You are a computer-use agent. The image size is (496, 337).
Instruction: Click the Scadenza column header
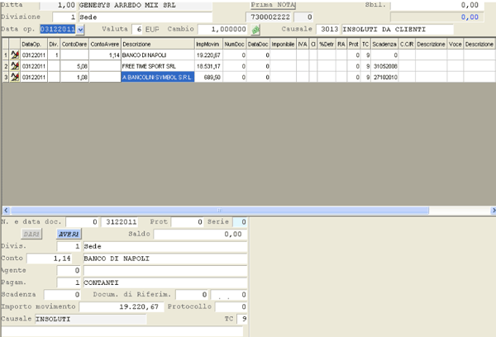[x=384, y=43]
